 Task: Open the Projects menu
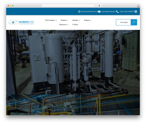pos(87,20)
